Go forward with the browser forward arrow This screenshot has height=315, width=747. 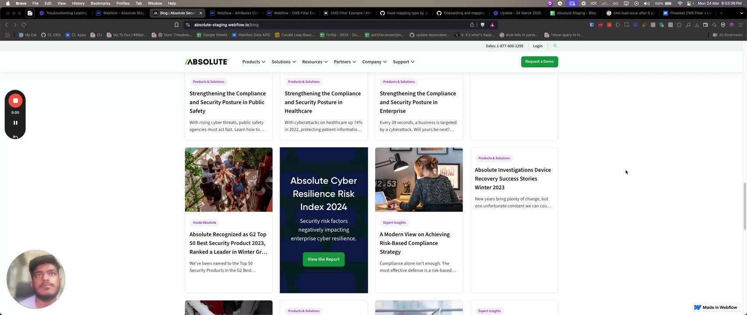click(15, 25)
